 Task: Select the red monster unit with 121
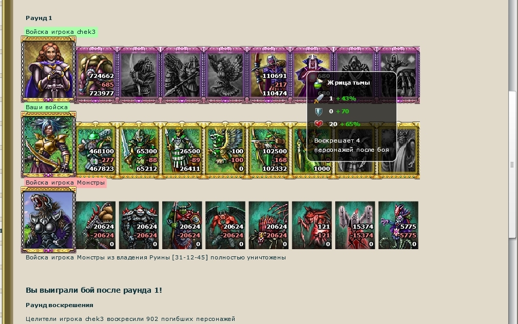click(312, 225)
